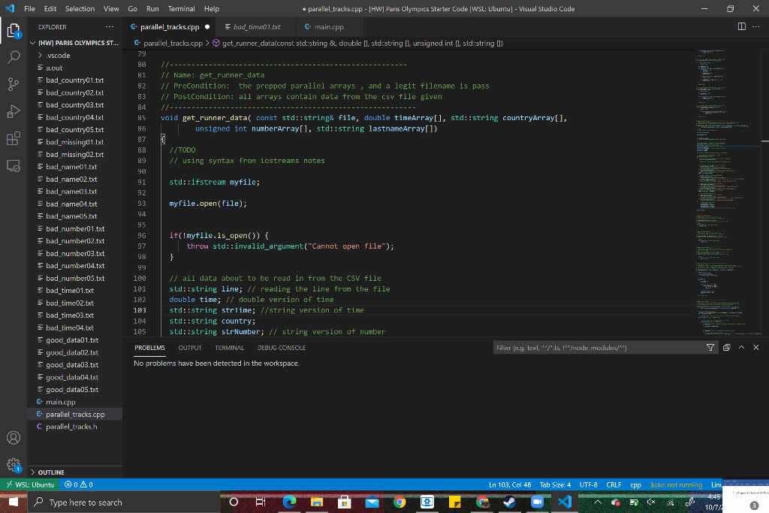Click the WSL: Ubuntu remote indicator
This screenshot has width=769, height=513.
(x=29, y=484)
